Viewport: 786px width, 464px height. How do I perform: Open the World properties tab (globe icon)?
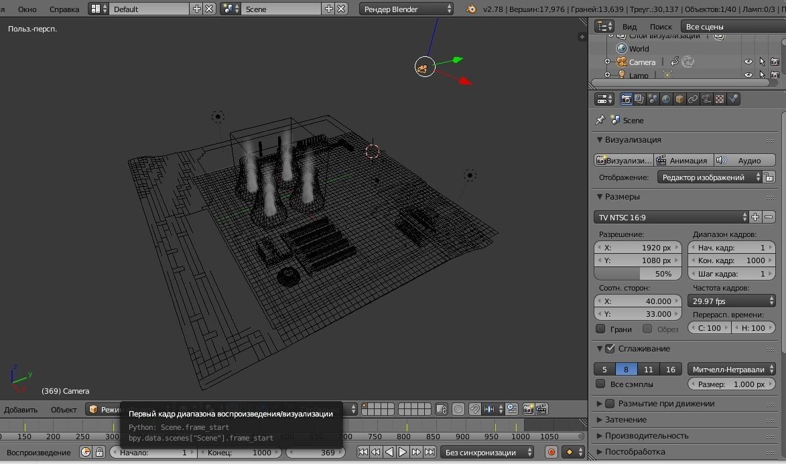[665, 99]
